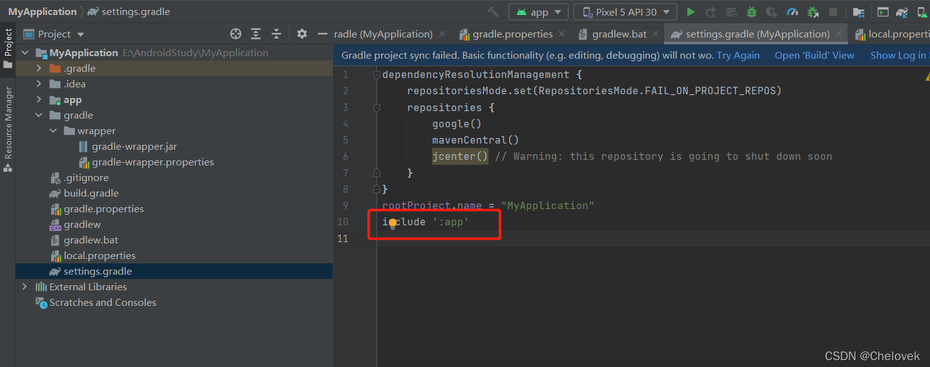Collapse the wrapper folder
Screen dimensions: 930x367
tap(53, 131)
